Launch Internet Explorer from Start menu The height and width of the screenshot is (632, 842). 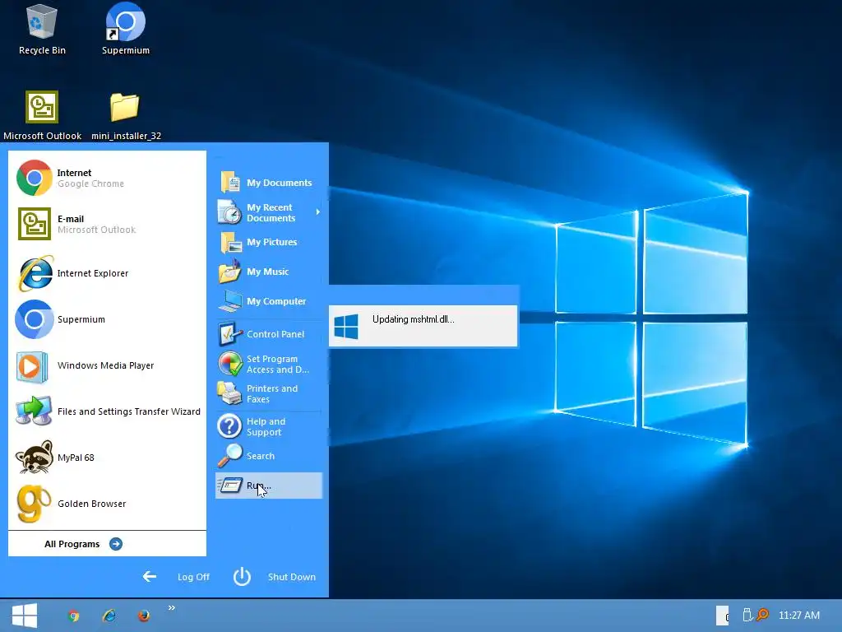tap(108, 273)
